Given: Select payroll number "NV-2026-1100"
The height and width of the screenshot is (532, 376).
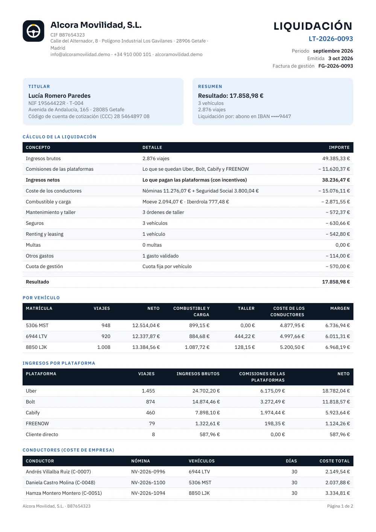Looking at the screenshot, I should [x=148, y=483].
